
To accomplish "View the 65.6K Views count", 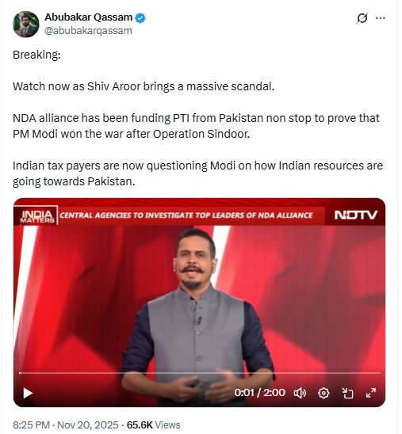I will click(154, 424).
